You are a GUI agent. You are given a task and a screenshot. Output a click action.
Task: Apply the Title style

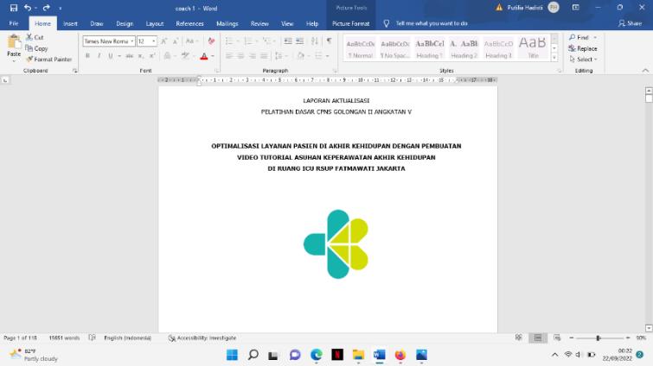533,48
